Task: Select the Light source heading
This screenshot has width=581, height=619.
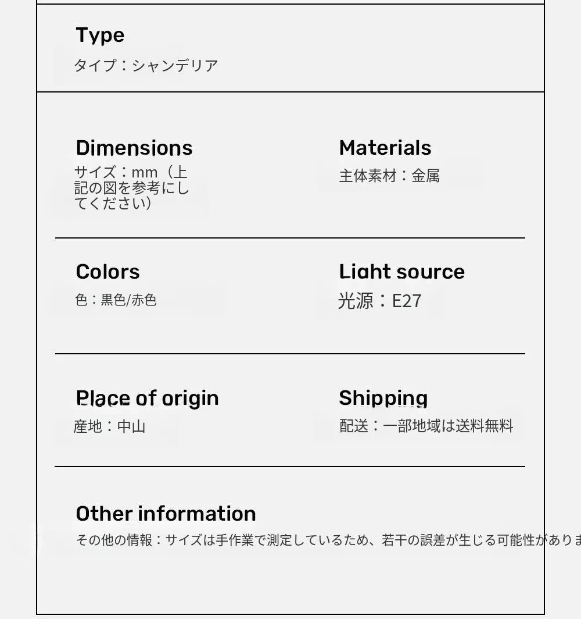Action: point(402,272)
